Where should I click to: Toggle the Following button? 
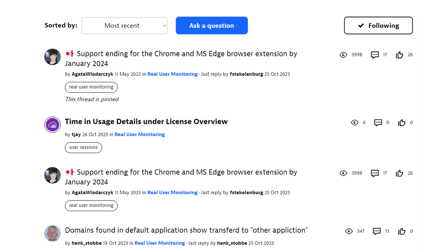(x=378, y=25)
